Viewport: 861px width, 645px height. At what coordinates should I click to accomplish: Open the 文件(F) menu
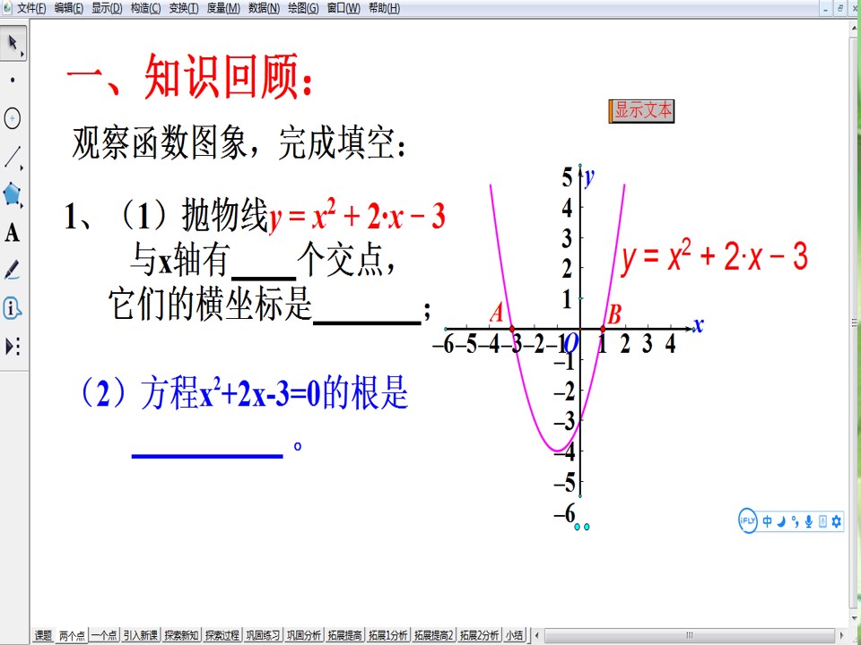point(31,9)
